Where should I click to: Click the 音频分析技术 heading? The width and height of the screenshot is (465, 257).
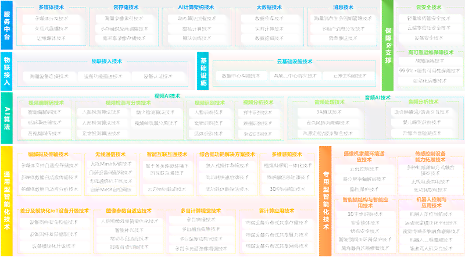click(423, 102)
